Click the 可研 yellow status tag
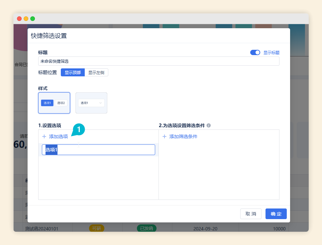The width and height of the screenshot is (322, 245). pyautogui.click(x=96, y=228)
